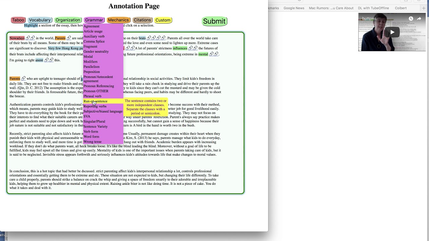Viewport: 429px width, 241px height.
Task: Choose 'Modal' from Grammar menu
Action: (x=103, y=57)
